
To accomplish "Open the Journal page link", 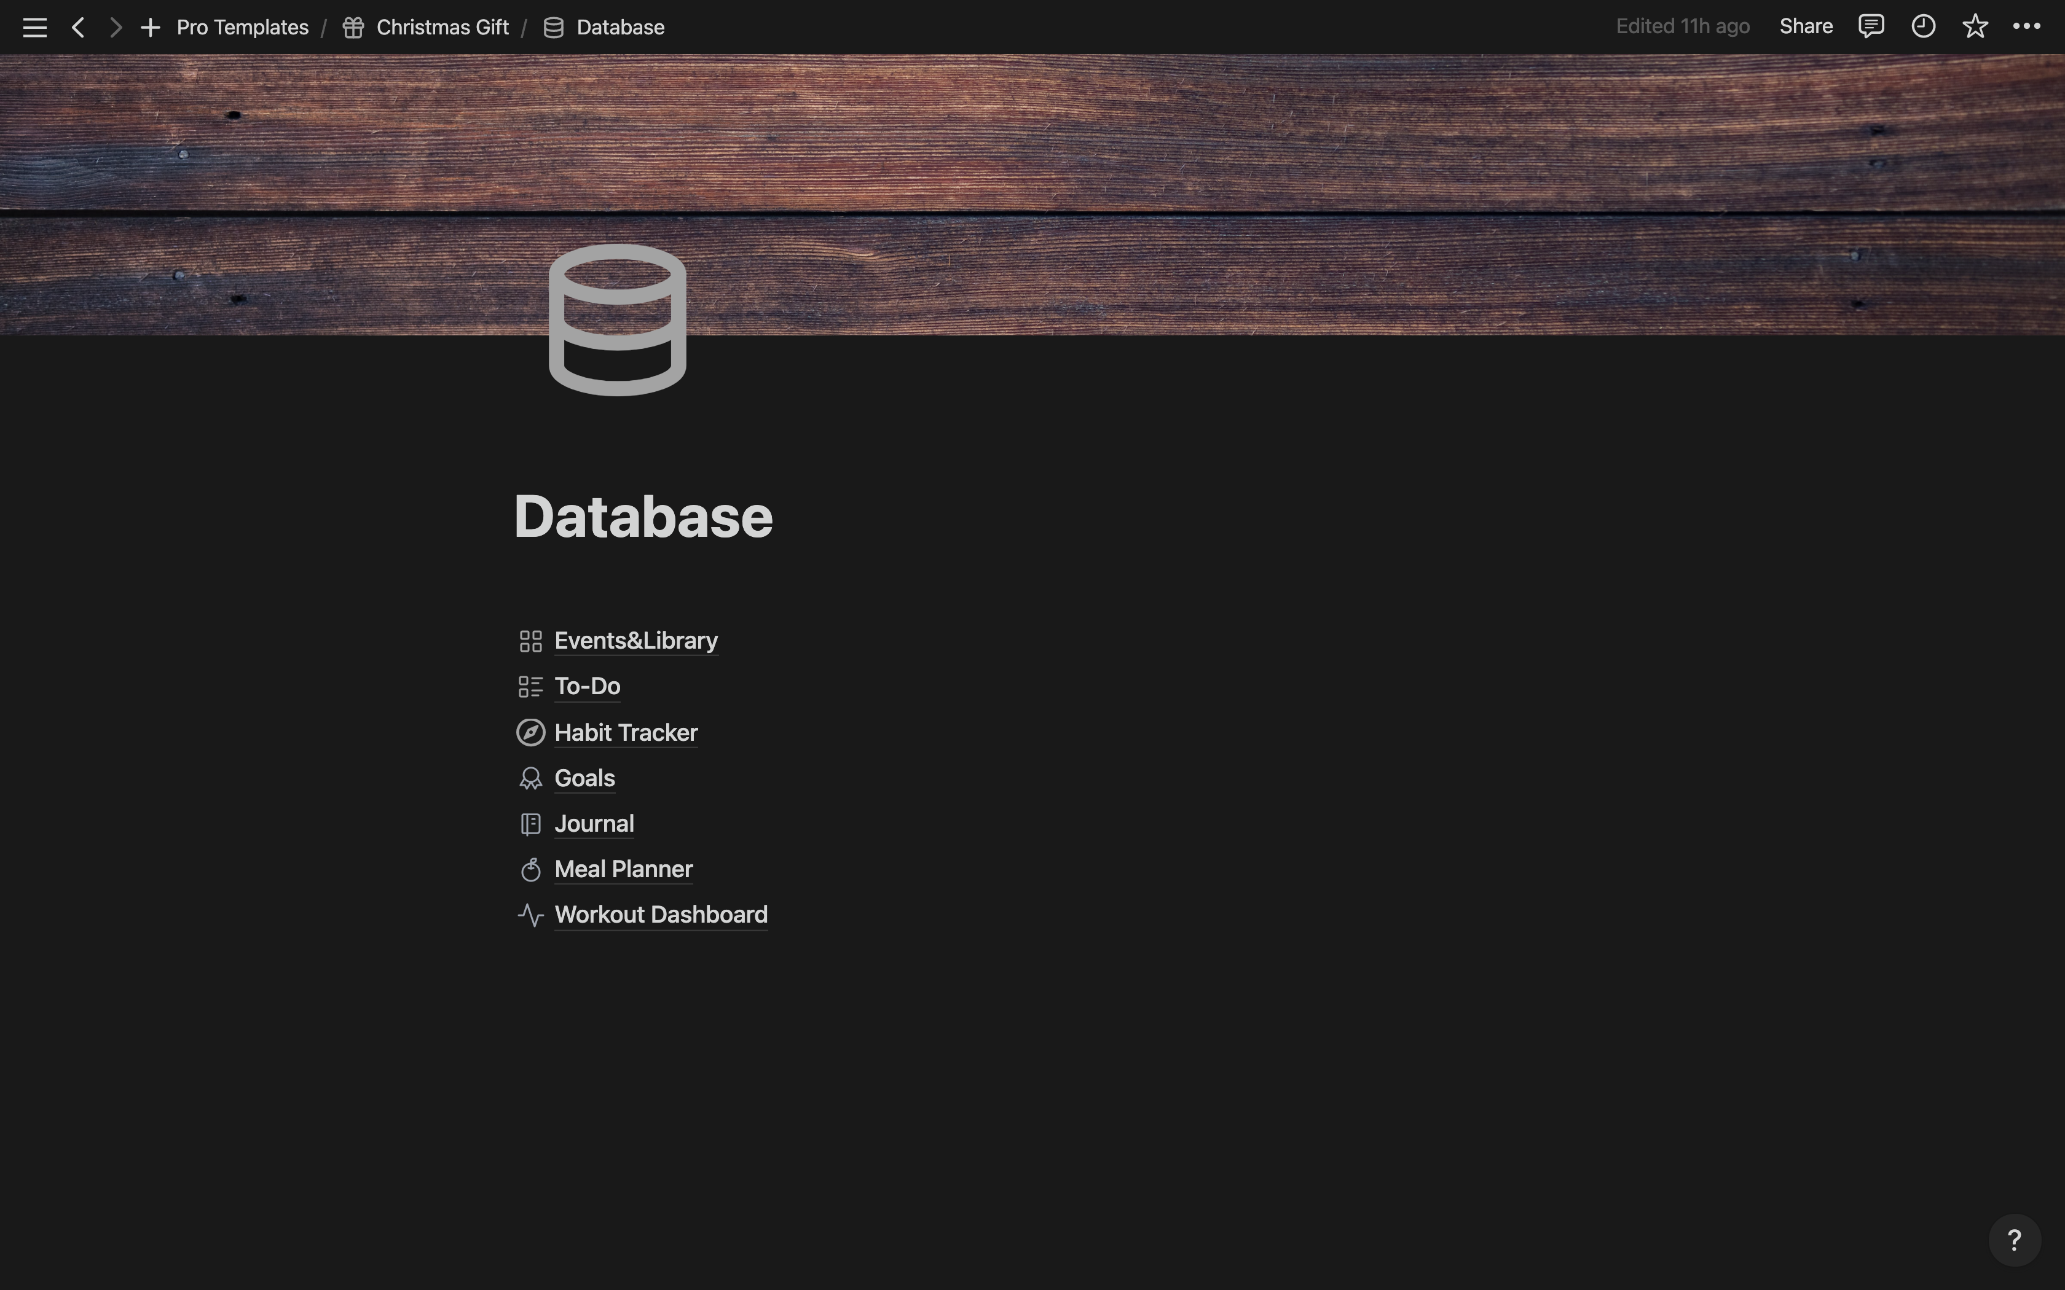I will 594,824.
